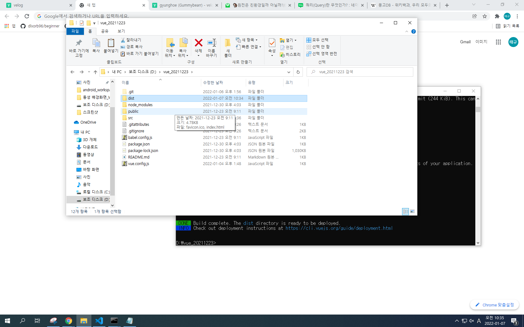This screenshot has width=524, height=327.
Task: Open the Vue deployment guide link in terminal
Action: tap(339, 228)
